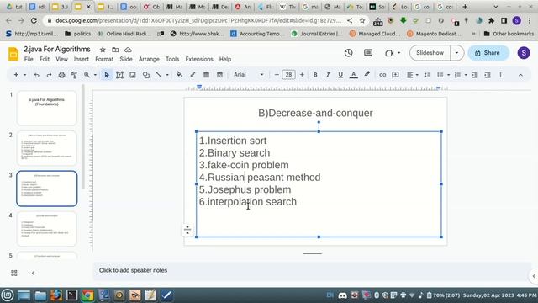View cloud document status
Viewport: 538px width, 303px height.
click(x=128, y=50)
